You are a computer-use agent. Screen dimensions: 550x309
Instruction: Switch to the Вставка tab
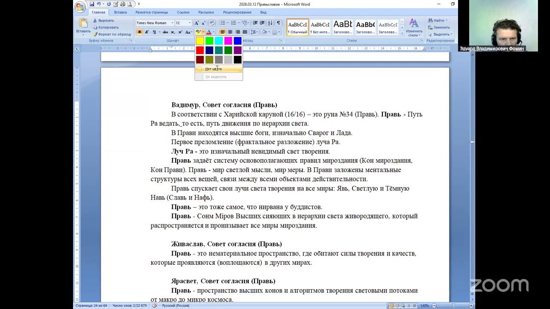[120, 12]
